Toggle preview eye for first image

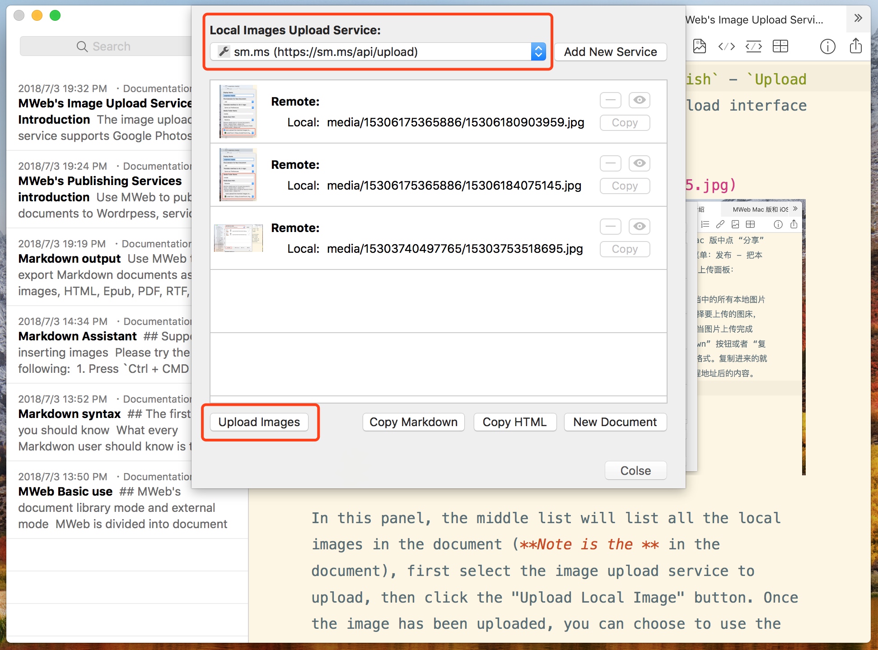(639, 100)
